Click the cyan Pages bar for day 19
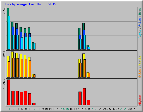The width and height of the screenshot is (143, 112). (x=85, y=42)
